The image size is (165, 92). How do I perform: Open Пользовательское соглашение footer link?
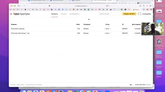click(x=34, y=85)
